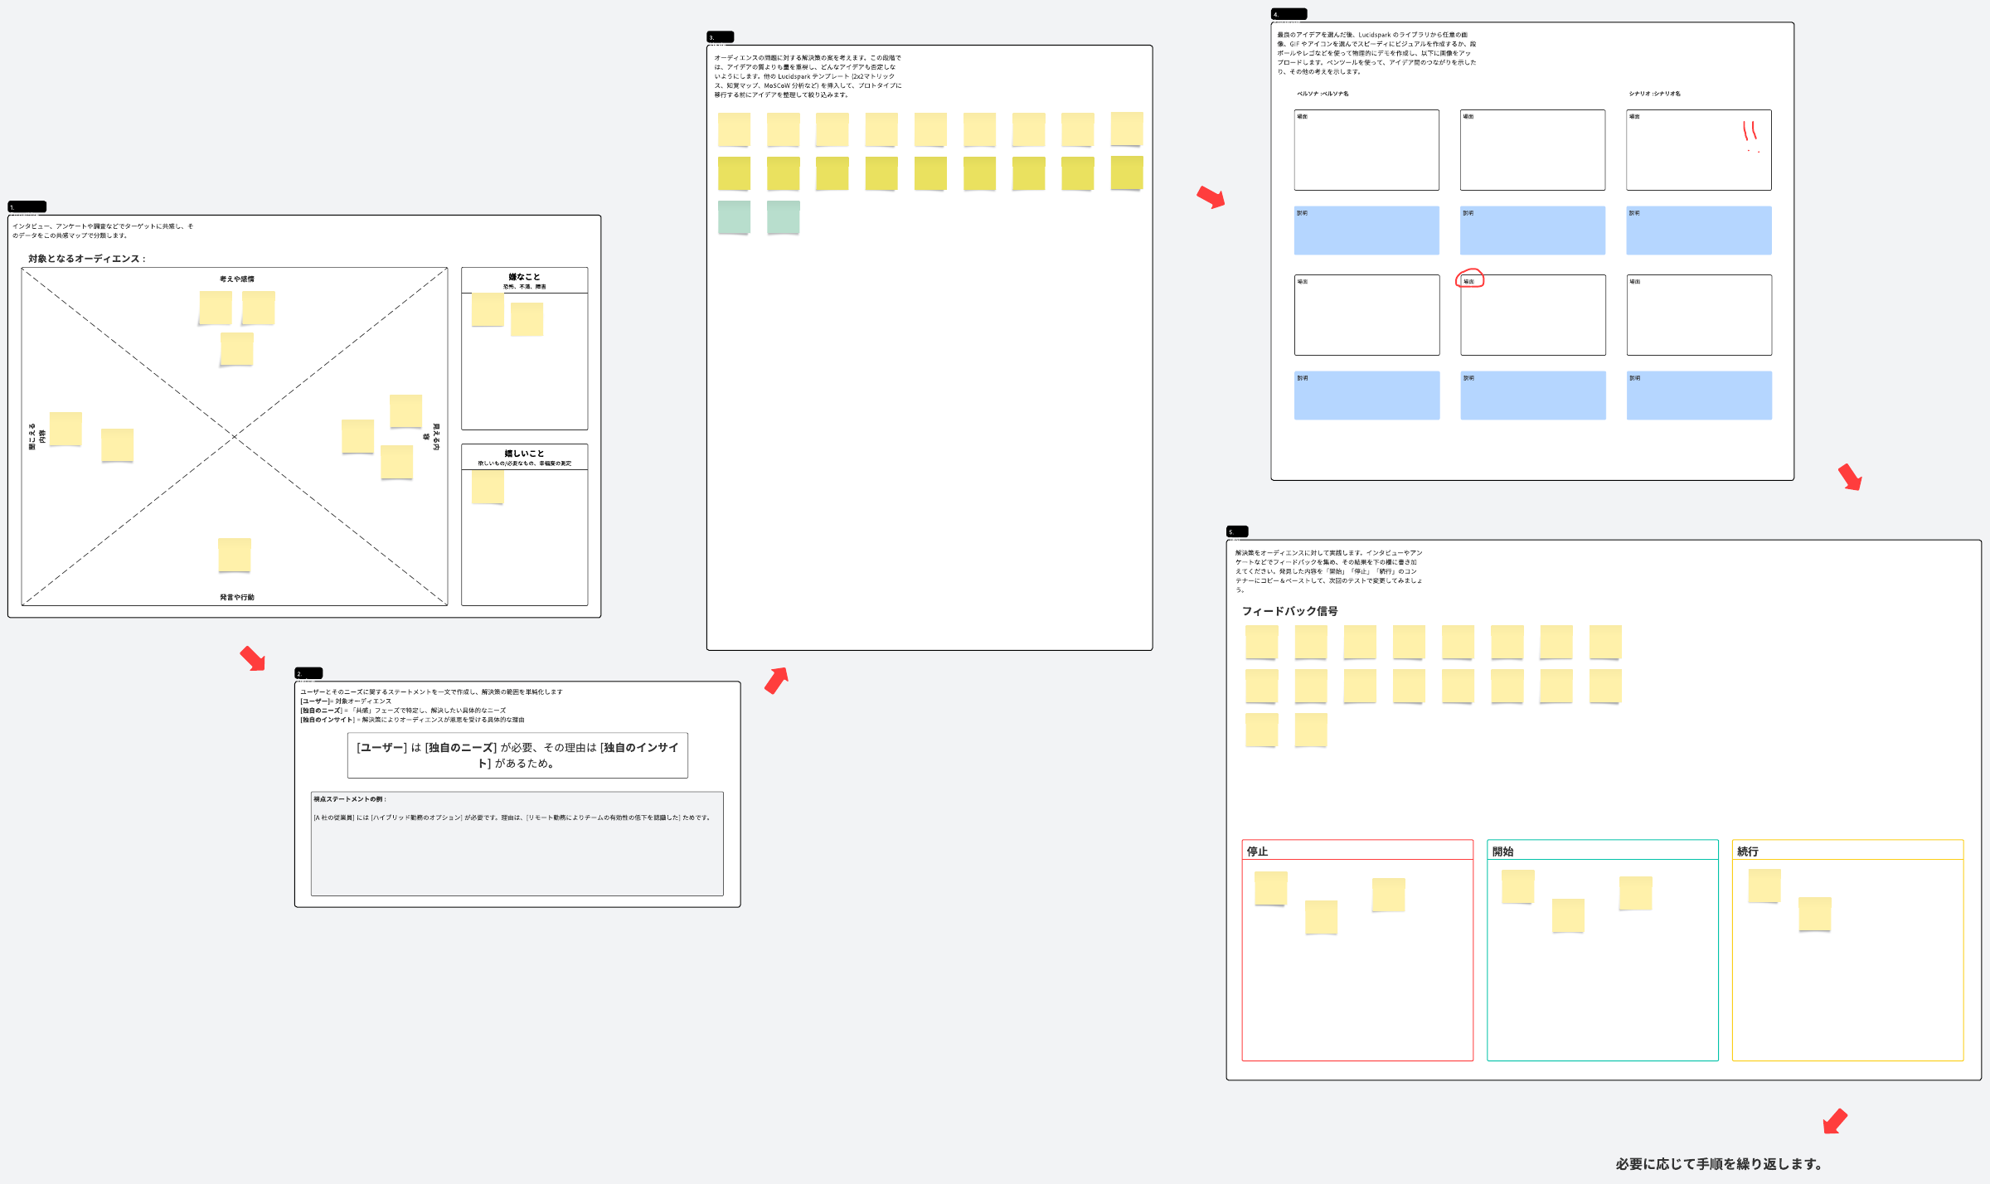Screen dimensions: 1990x1184
Task: Click the 嫌なこと box heading
Action: click(524, 277)
